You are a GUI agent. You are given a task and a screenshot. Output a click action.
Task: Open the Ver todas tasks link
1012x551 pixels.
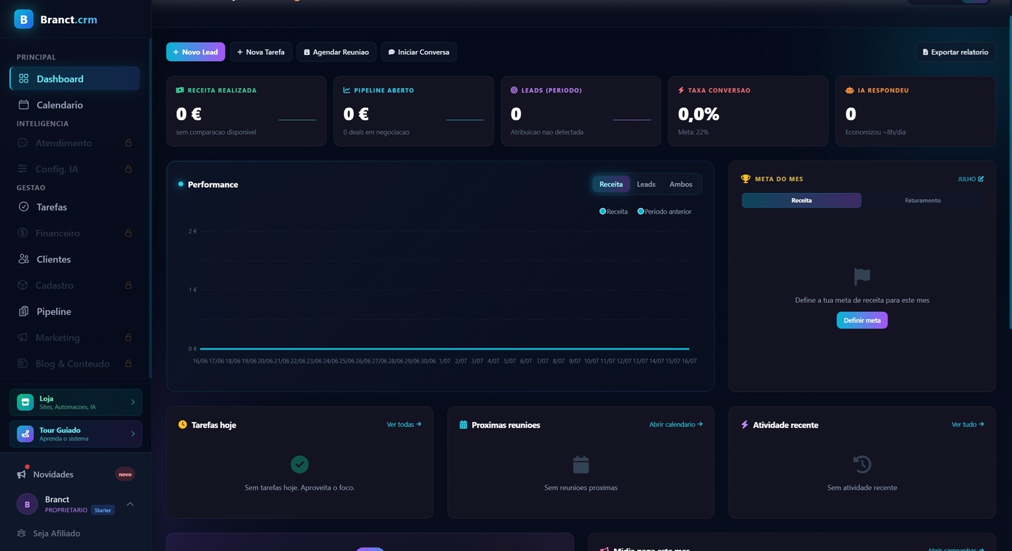tap(404, 424)
